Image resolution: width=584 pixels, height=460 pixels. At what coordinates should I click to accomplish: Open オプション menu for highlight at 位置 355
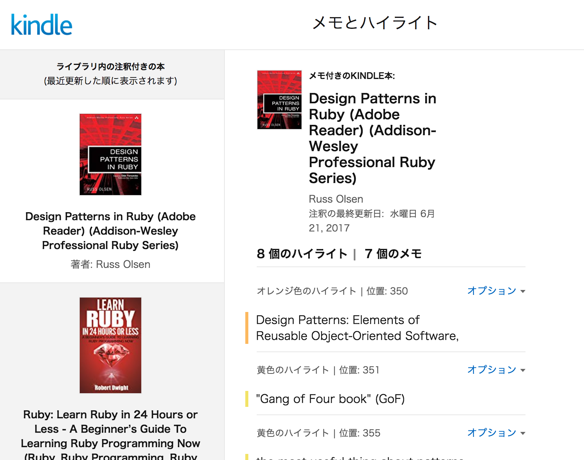(x=492, y=433)
